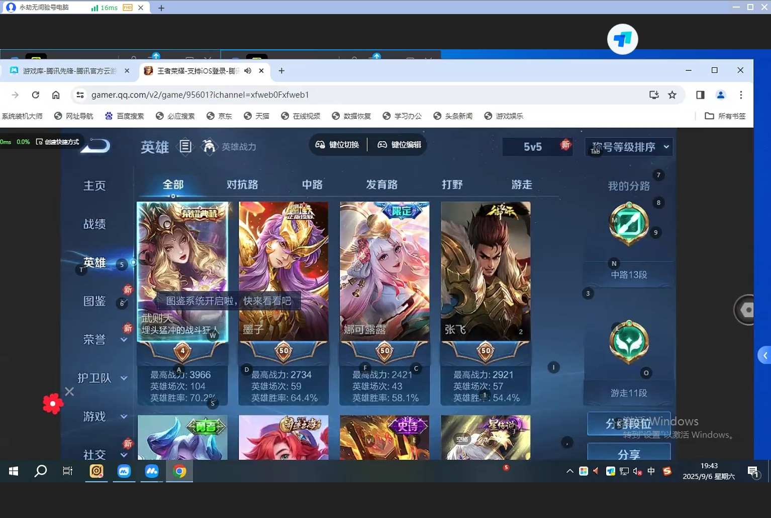Click the red flower floating icon
This screenshot has width=771, height=518.
(x=53, y=403)
